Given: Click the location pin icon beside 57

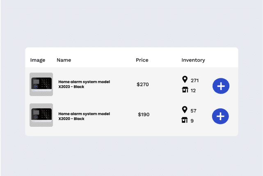Looking at the screenshot, I should click(185, 110).
